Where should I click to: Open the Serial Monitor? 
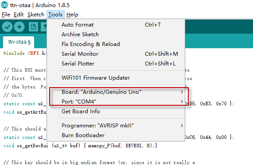[x=116, y=54]
